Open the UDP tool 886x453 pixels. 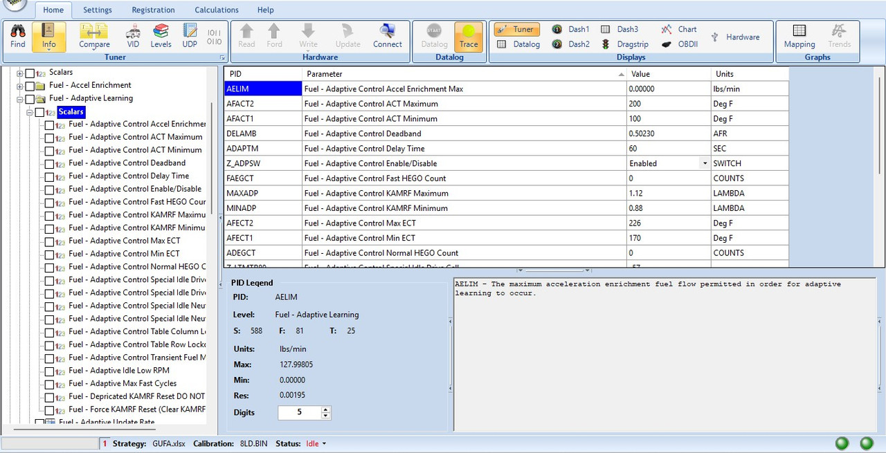[190, 36]
